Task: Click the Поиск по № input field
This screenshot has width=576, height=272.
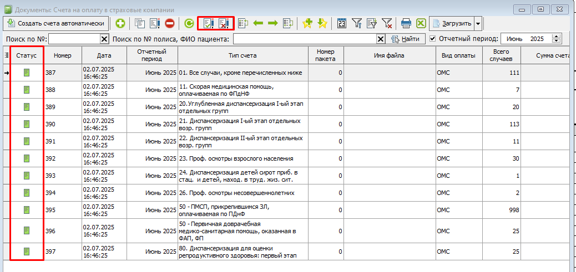Action: coord(74,39)
